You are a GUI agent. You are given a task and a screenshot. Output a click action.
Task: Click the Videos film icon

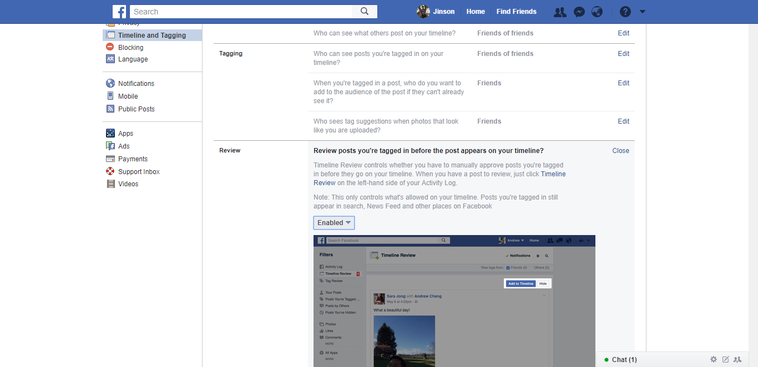(x=110, y=183)
